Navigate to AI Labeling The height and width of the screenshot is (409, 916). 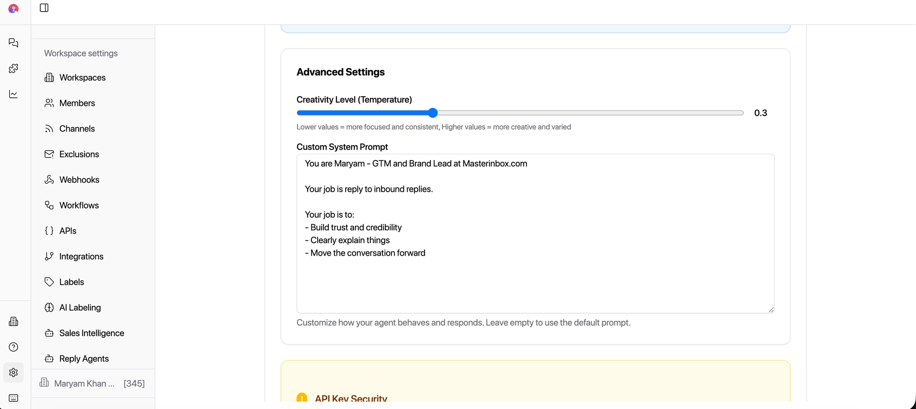click(80, 308)
